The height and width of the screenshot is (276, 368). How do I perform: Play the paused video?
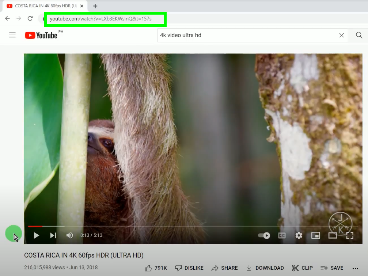[x=36, y=235]
